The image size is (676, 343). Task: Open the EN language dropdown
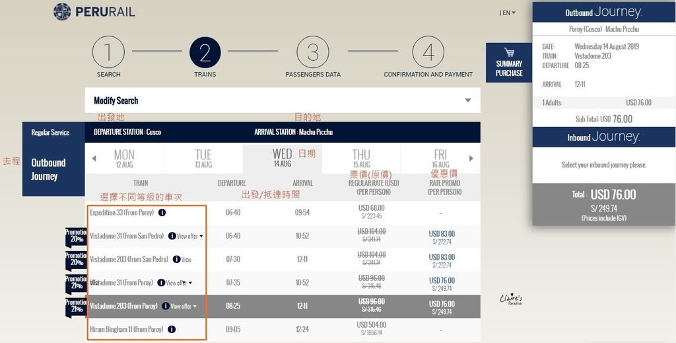508,13
